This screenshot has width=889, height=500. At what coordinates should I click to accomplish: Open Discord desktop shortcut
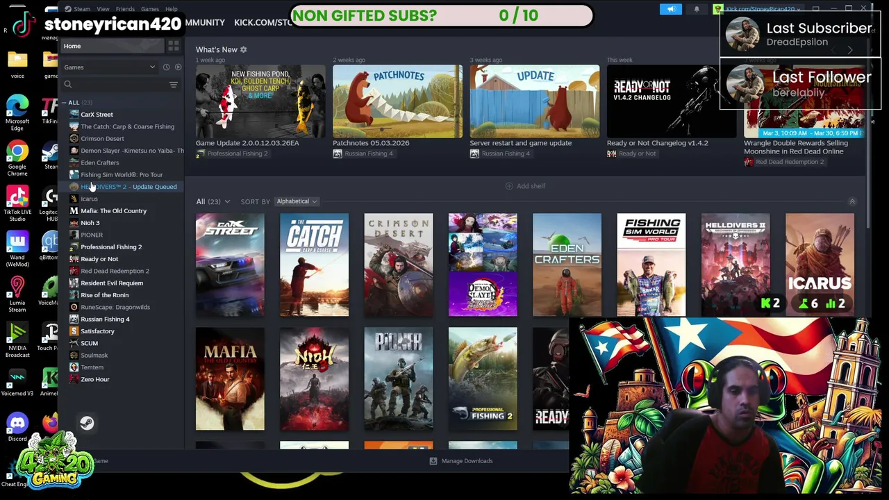tap(17, 427)
